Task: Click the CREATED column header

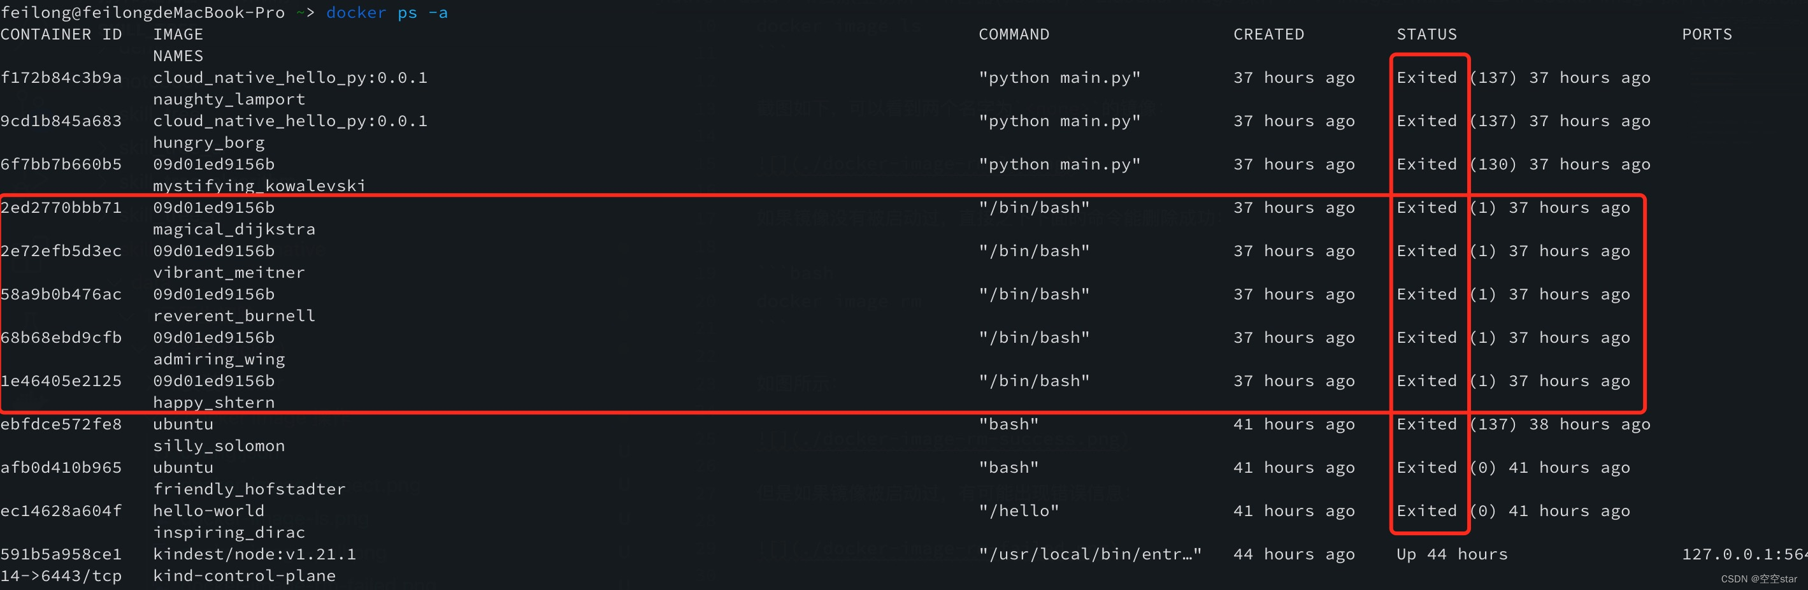Action: (1268, 34)
